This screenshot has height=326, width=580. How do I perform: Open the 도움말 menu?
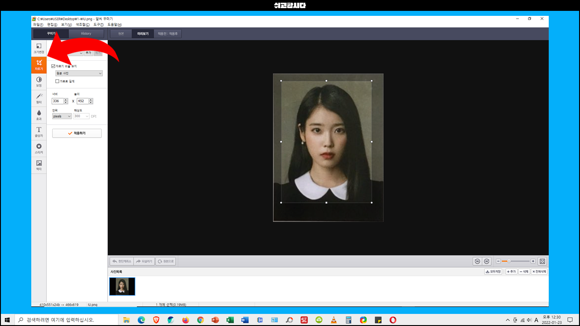click(x=114, y=24)
